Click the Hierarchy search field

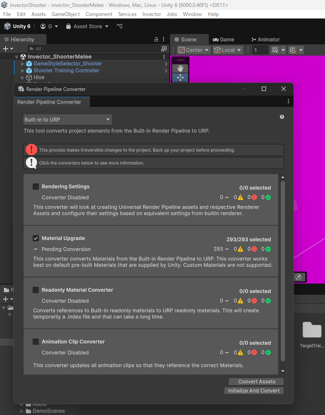[95, 49]
